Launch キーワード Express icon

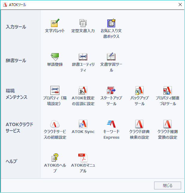tap(111, 124)
